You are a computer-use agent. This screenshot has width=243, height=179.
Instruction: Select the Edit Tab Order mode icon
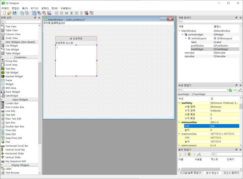pos(49,13)
